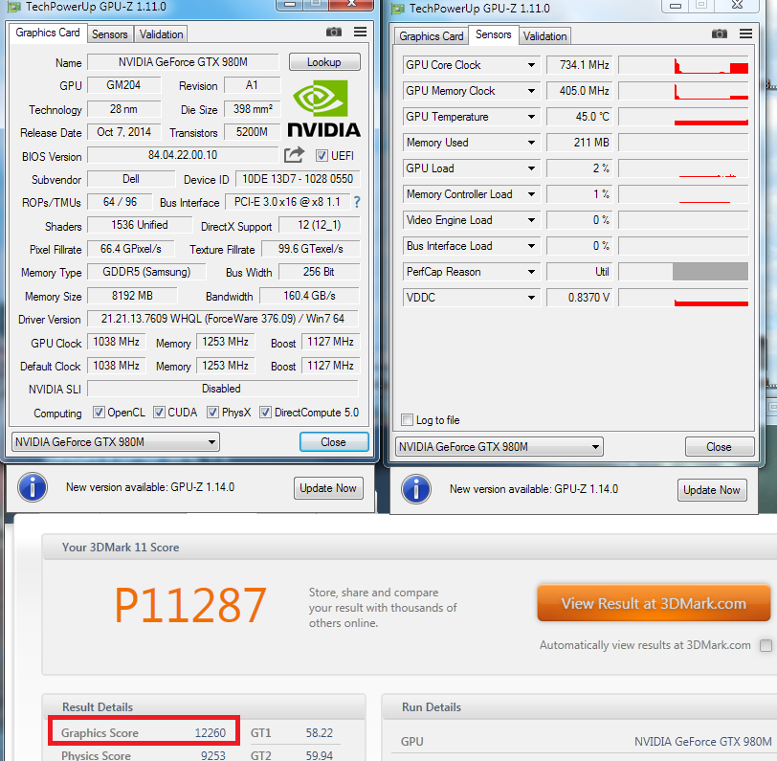Click the camera screenshot icon in Graphics Card window
This screenshot has height=761, width=777.
[x=334, y=33]
